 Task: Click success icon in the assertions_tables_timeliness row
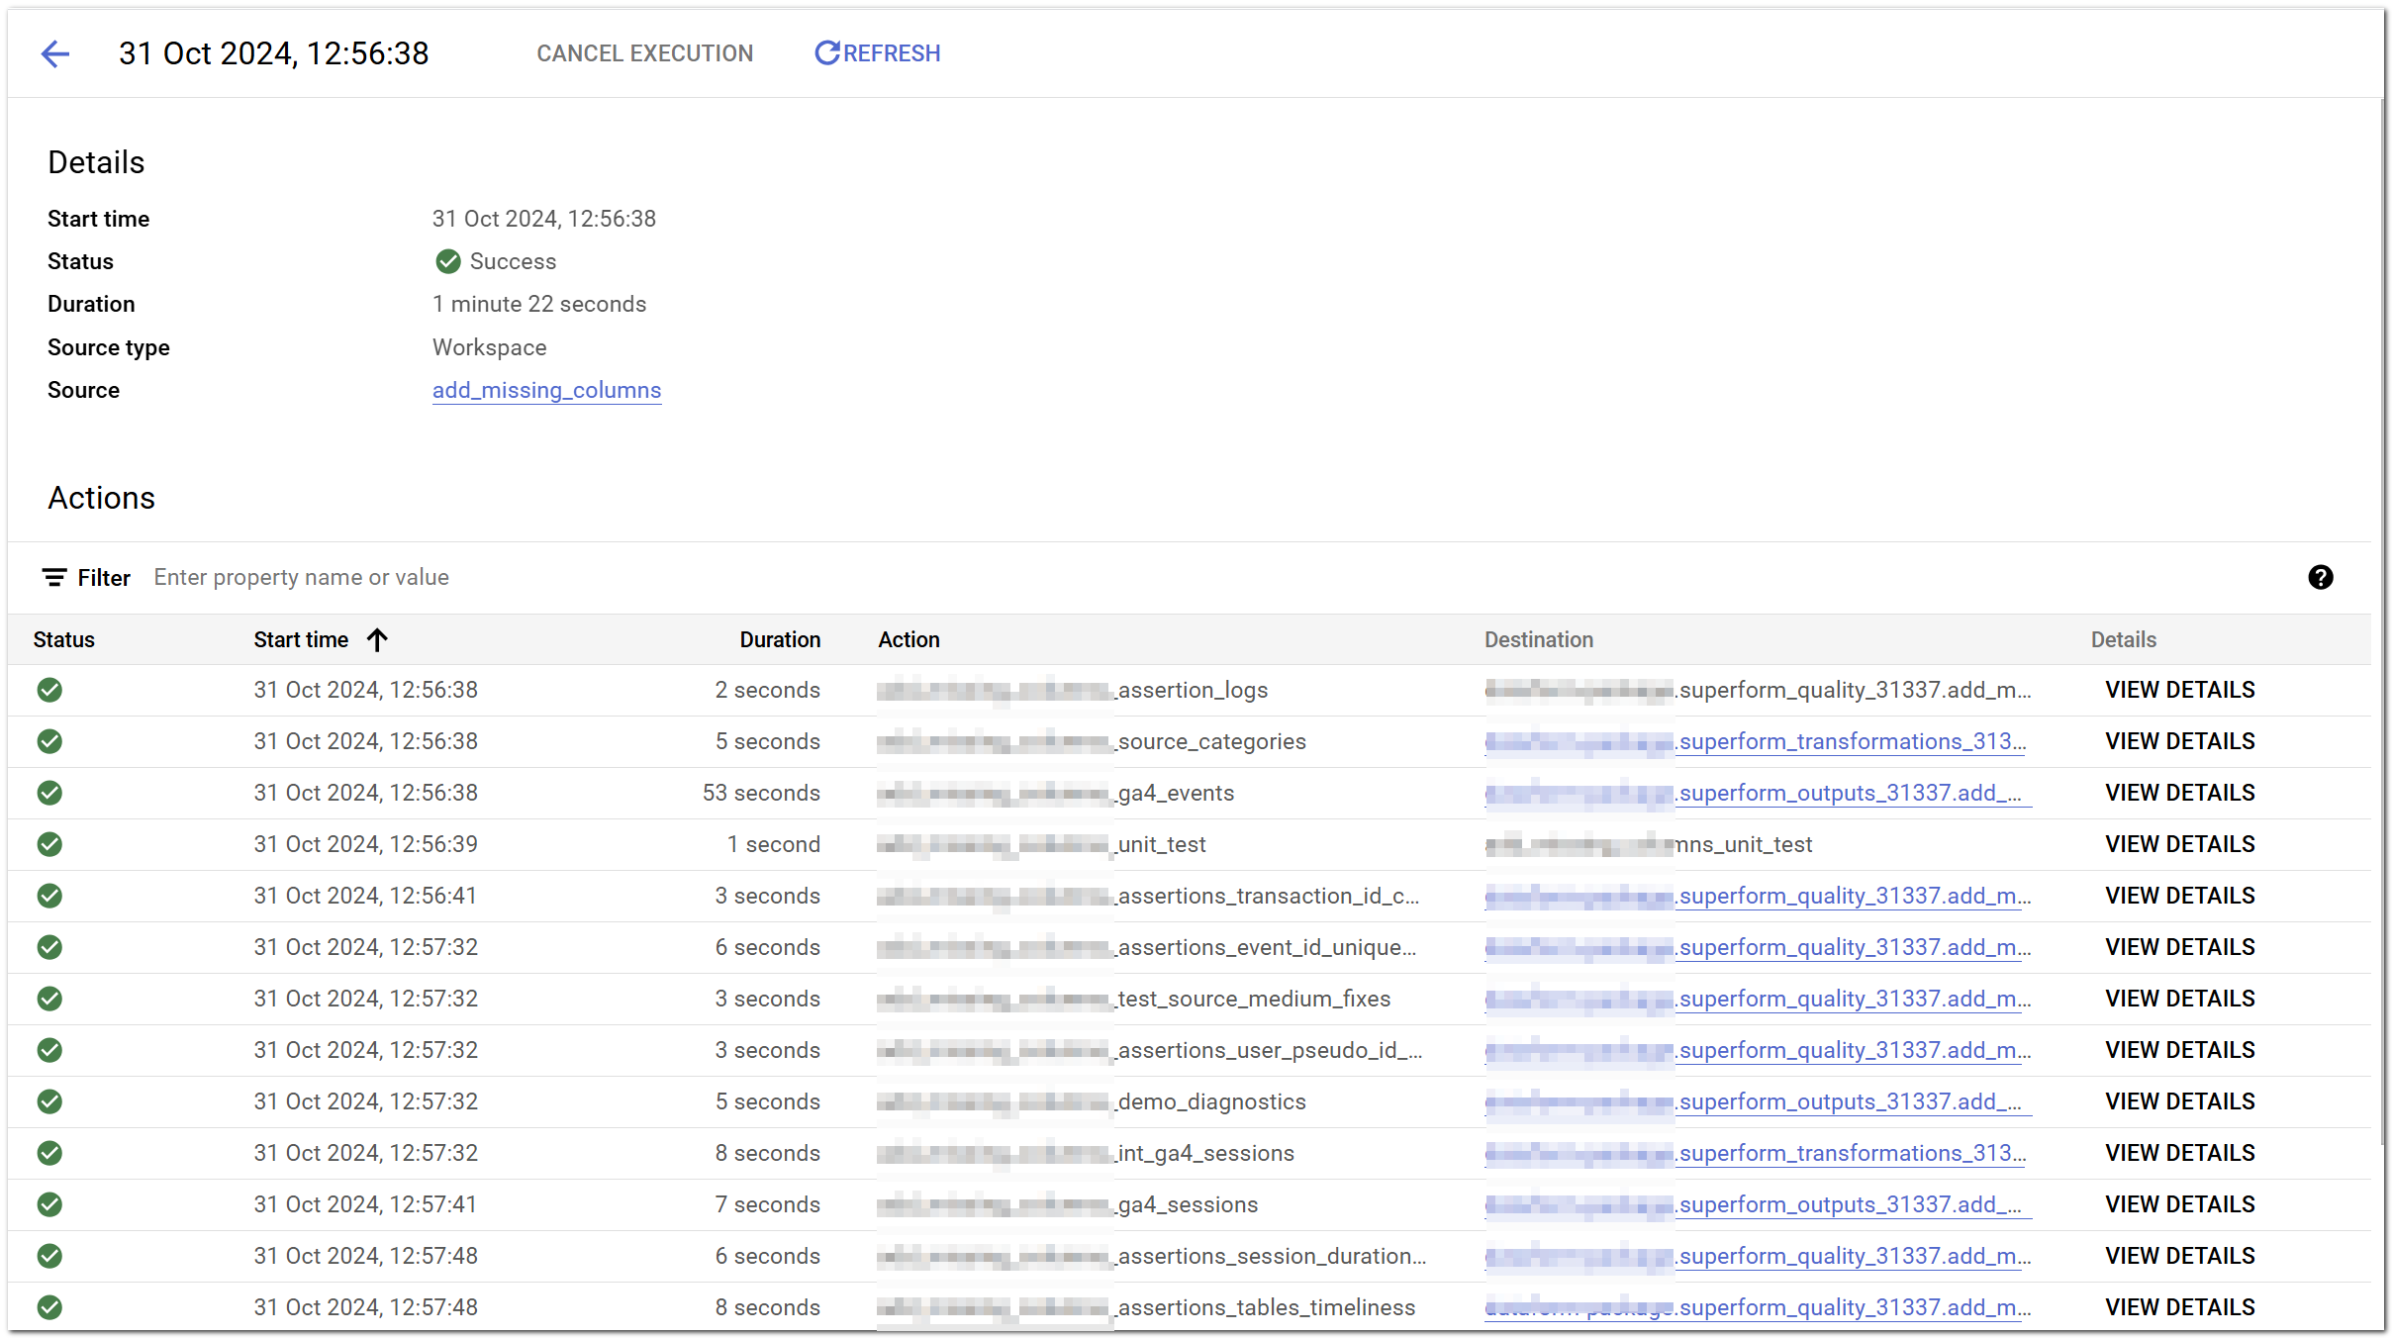[x=49, y=1307]
